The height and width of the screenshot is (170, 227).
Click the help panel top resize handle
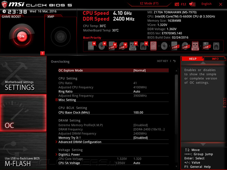click(x=203, y=63)
